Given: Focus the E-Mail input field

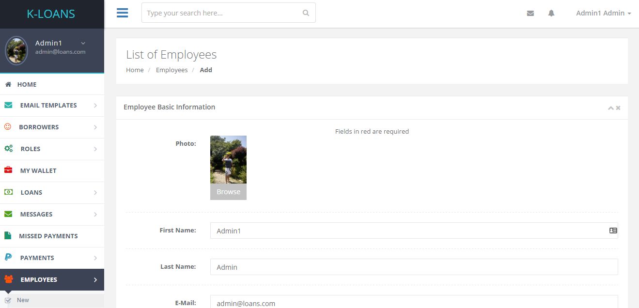Looking at the screenshot, I should click(414, 302).
